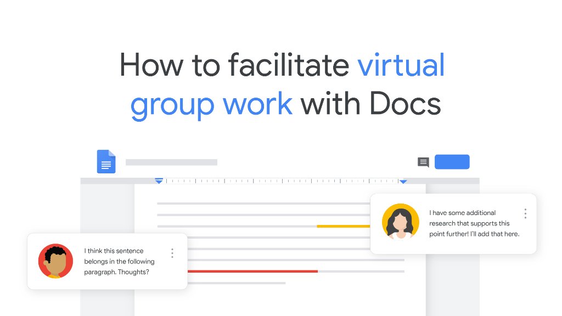Click comment text 'I have some additional'

click(462, 213)
